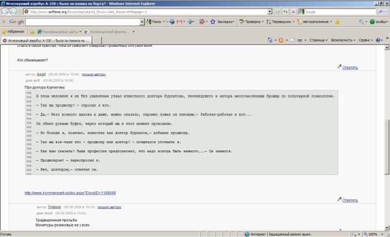Image resolution: width=390 pixels, height=237 pixels.
Task: Click the text 'Кто обманывает?'
Action: pyautogui.click(x=32, y=60)
